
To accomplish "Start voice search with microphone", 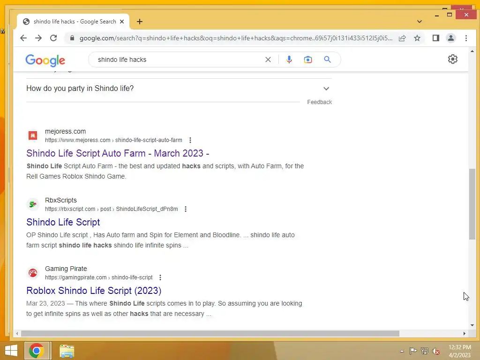I will pyautogui.click(x=289, y=60).
